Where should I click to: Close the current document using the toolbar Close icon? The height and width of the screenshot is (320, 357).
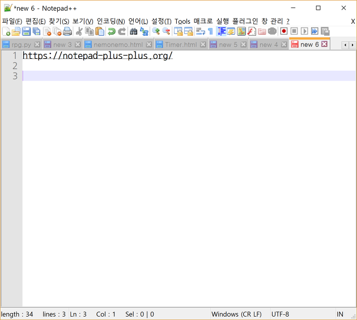point(47,31)
